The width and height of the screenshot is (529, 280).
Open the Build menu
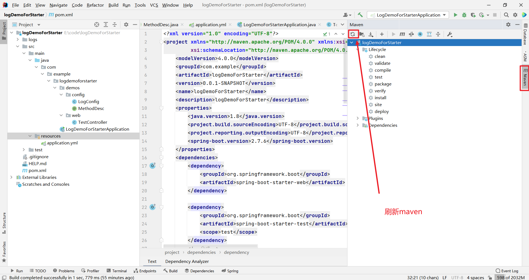(113, 5)
